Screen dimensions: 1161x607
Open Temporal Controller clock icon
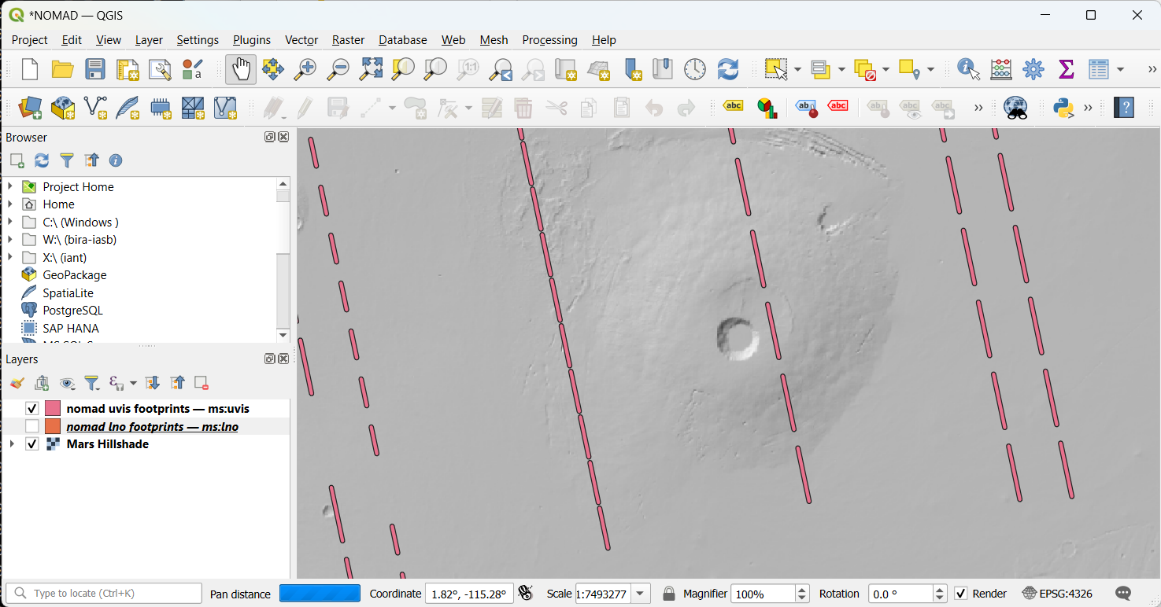pyautogui.click(x=695, y=69)
